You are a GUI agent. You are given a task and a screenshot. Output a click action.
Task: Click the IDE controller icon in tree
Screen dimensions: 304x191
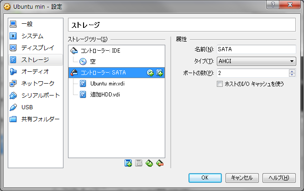point(74,50)
